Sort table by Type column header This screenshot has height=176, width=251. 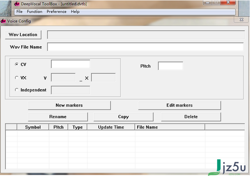[x=78, y=127]
